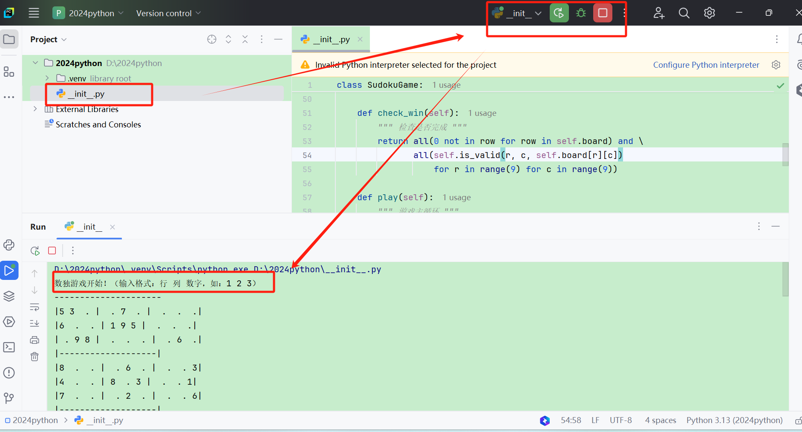Open more actions in Run toolbar
The image size is (802, 432).
tap(73, 251)
